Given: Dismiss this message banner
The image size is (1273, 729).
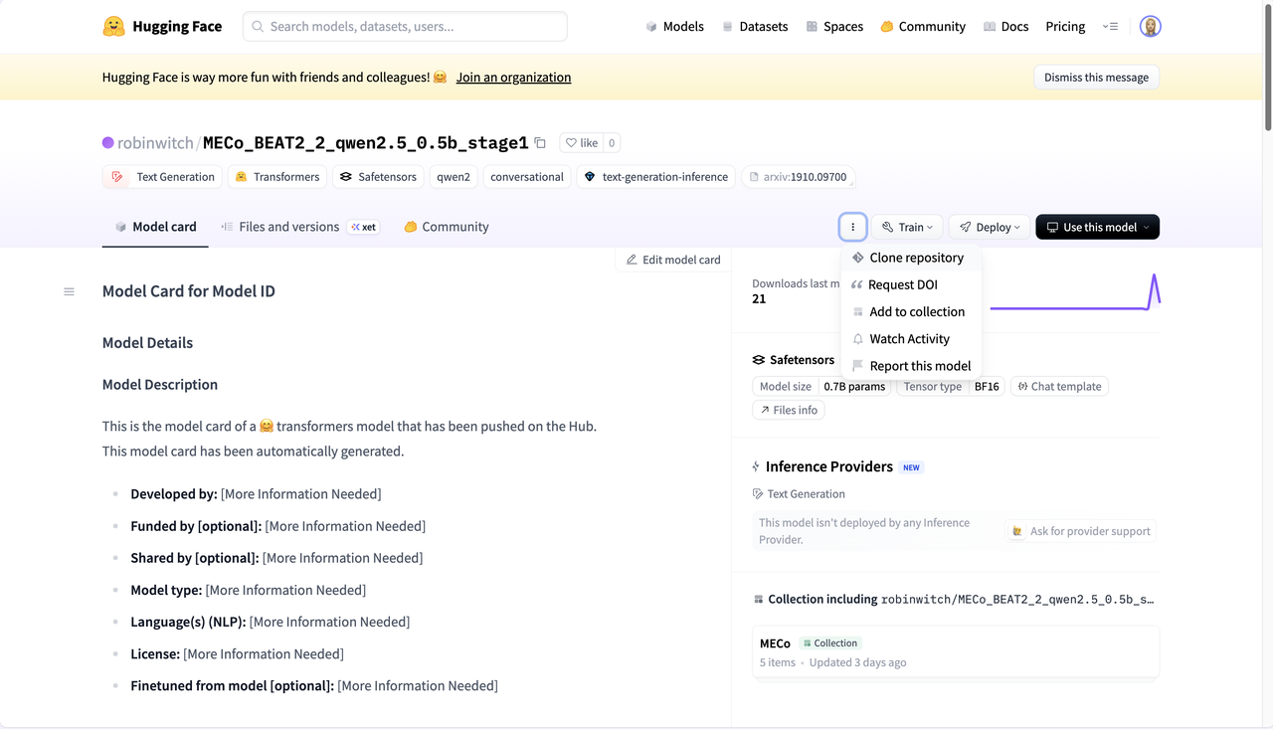Looking at the screenshot, I should tap(1096, 78).
